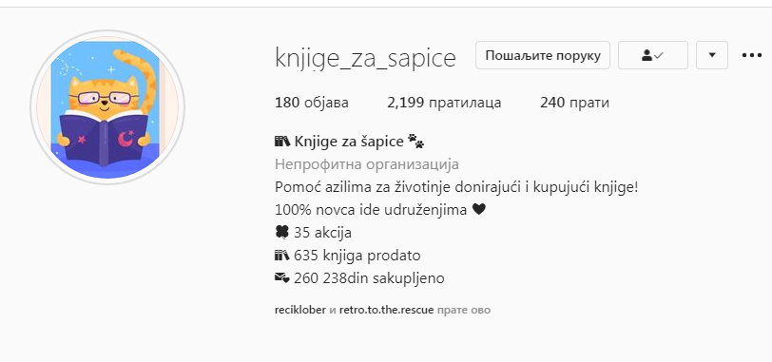Click the Knjige za šapice display name
This screenshot has height=362, width=772.
349,143
